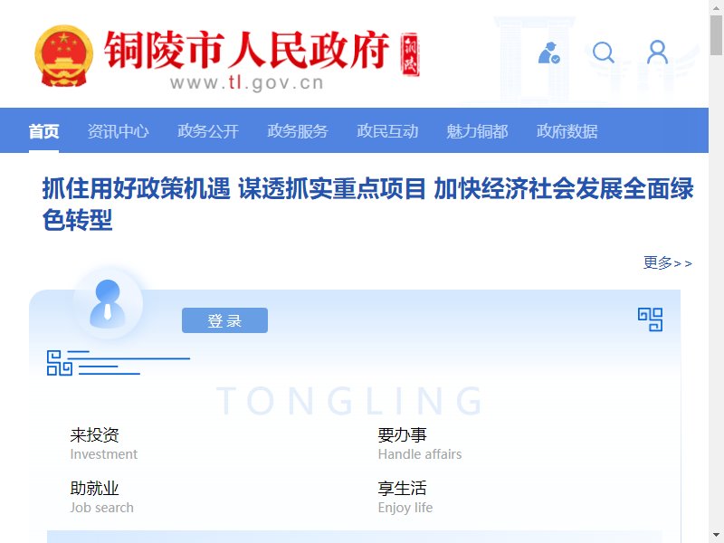Open the 政务公开 menu item
This screenshot has width=724, height=543.
pos(208,131)
